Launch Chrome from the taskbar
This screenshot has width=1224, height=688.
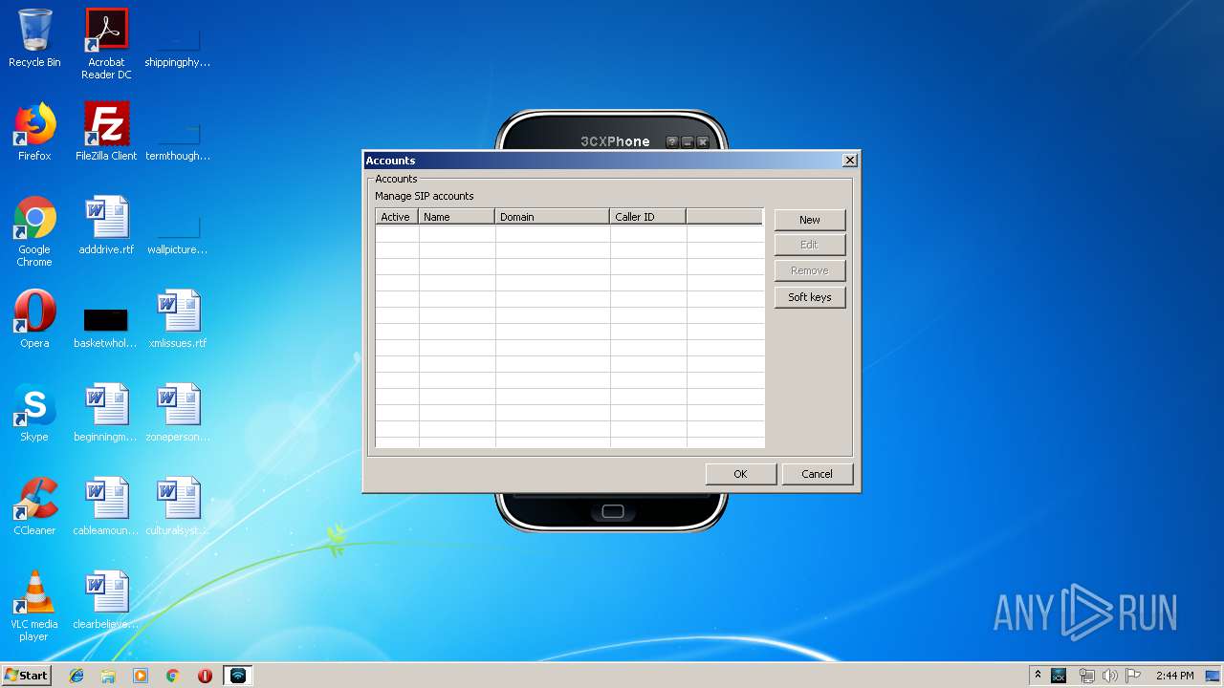tap(173, 676)
